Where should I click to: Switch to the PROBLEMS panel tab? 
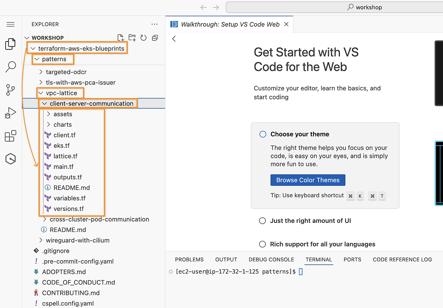[189, 260]
